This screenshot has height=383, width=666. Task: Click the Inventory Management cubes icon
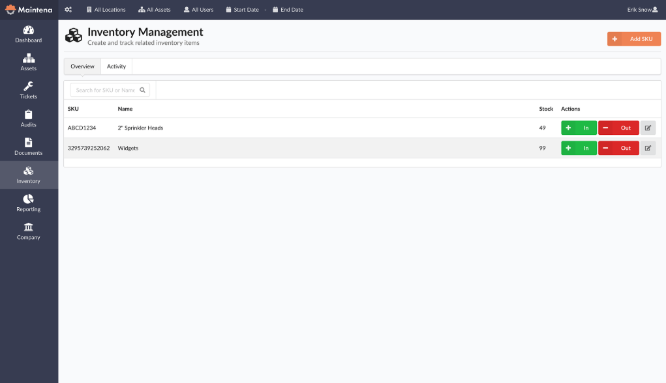click(74, 36)
